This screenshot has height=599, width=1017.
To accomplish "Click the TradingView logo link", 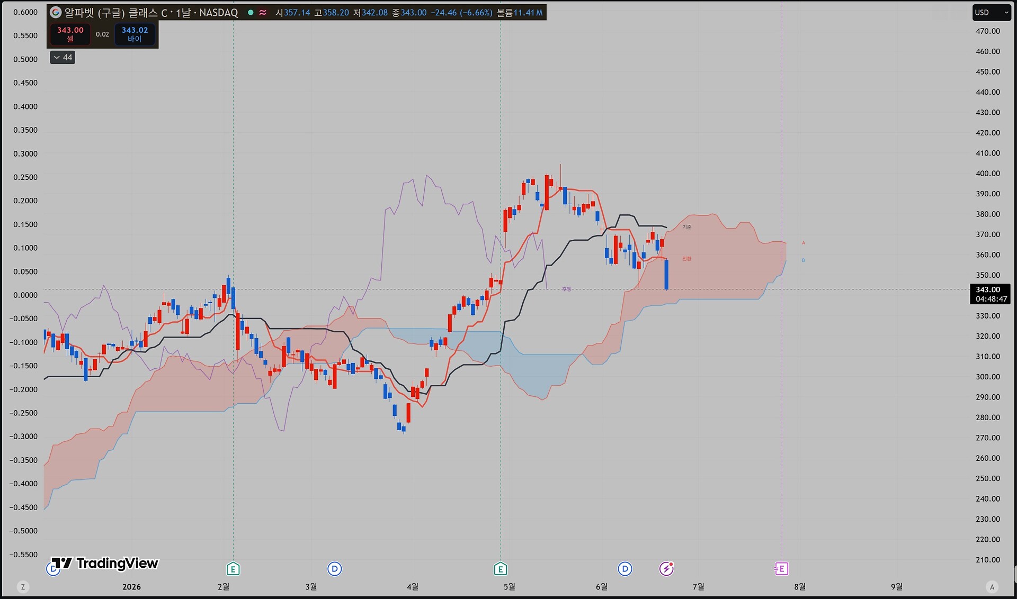I will point(104,563).
